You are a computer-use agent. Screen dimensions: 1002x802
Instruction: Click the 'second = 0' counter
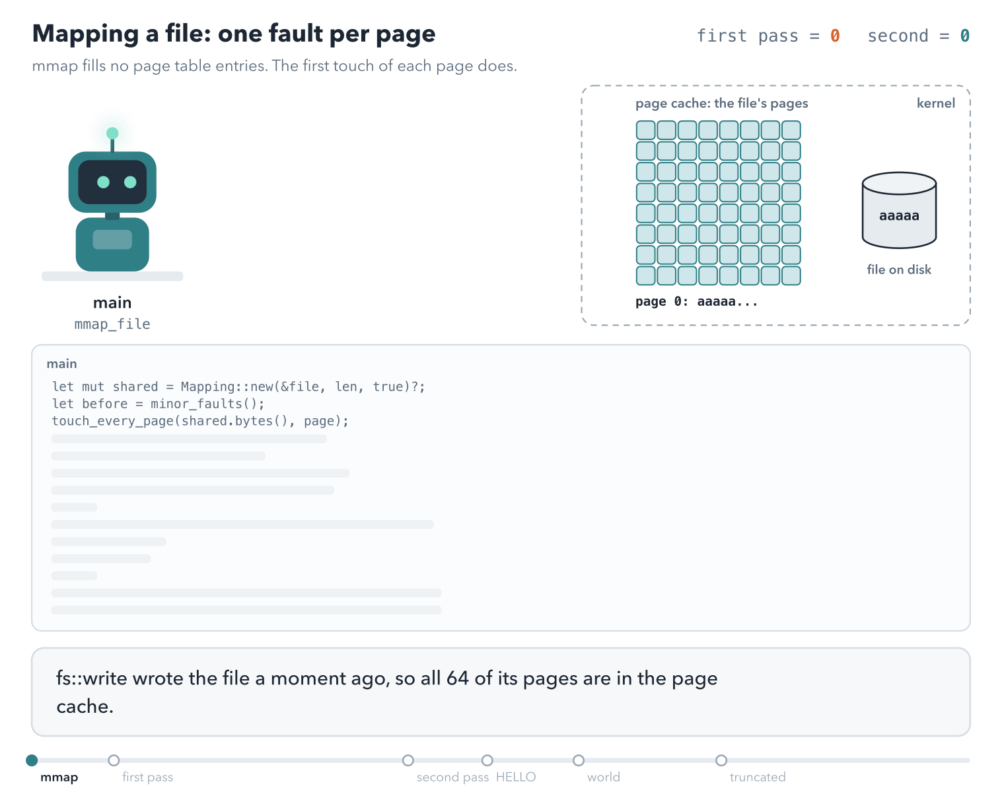coord(918,36)
